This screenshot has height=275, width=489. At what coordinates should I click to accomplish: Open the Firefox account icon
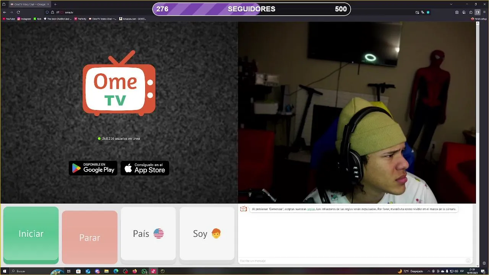pyautogui.click(x=464, y=12)
